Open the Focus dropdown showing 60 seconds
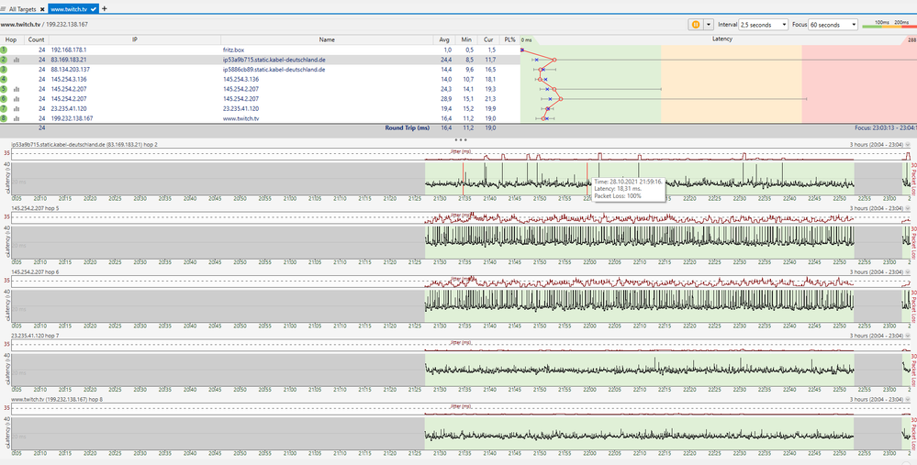This screenshot has height=465, width=917. tap(833, 25)
